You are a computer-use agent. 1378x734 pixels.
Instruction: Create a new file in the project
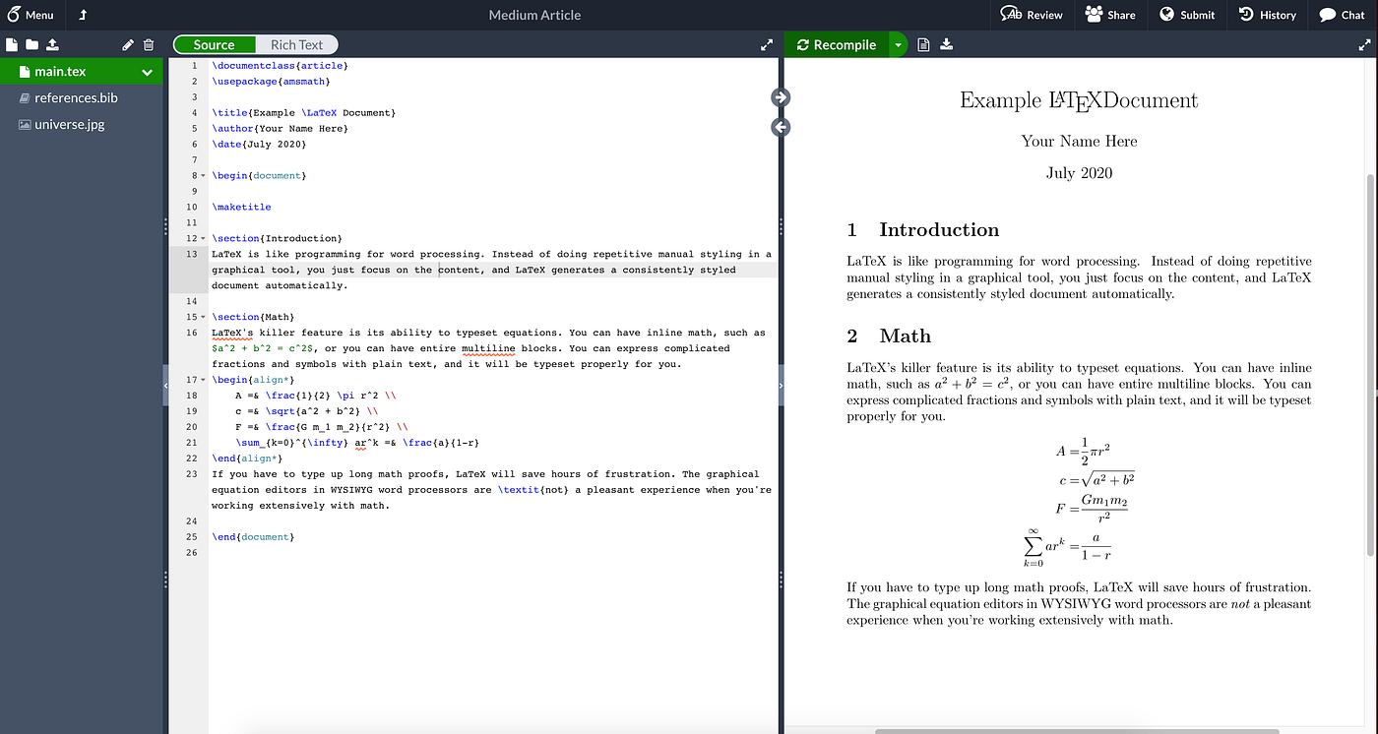[x=11, y=44]
